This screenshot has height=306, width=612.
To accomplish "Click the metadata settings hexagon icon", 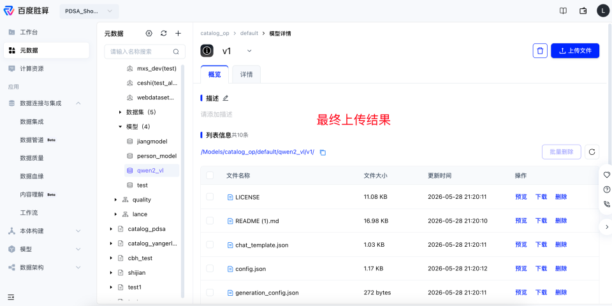I will [149, 34].
